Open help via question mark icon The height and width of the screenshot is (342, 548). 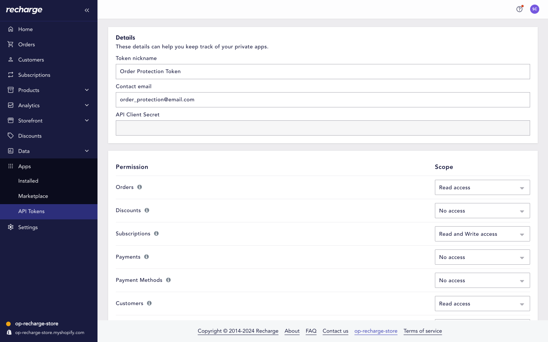519,9
